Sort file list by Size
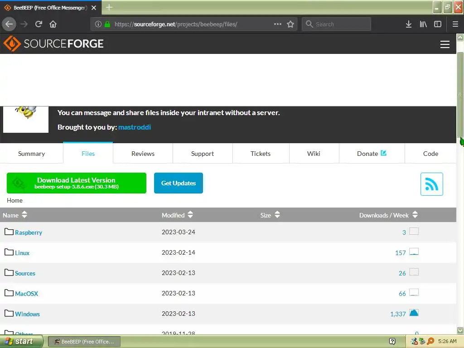Viewport: 464px width, 348px height. (x=270, y=215)
